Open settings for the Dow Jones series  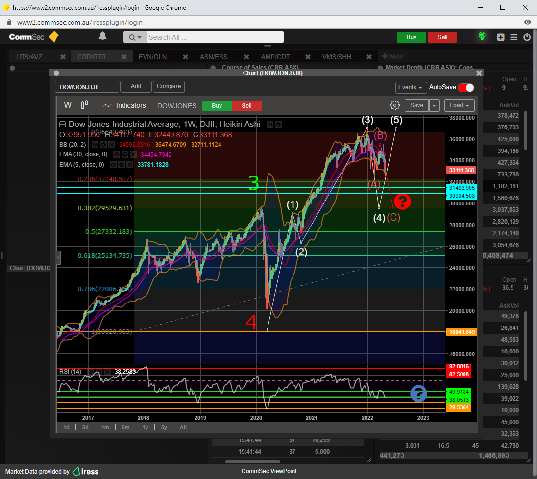(x=278, y=125)
